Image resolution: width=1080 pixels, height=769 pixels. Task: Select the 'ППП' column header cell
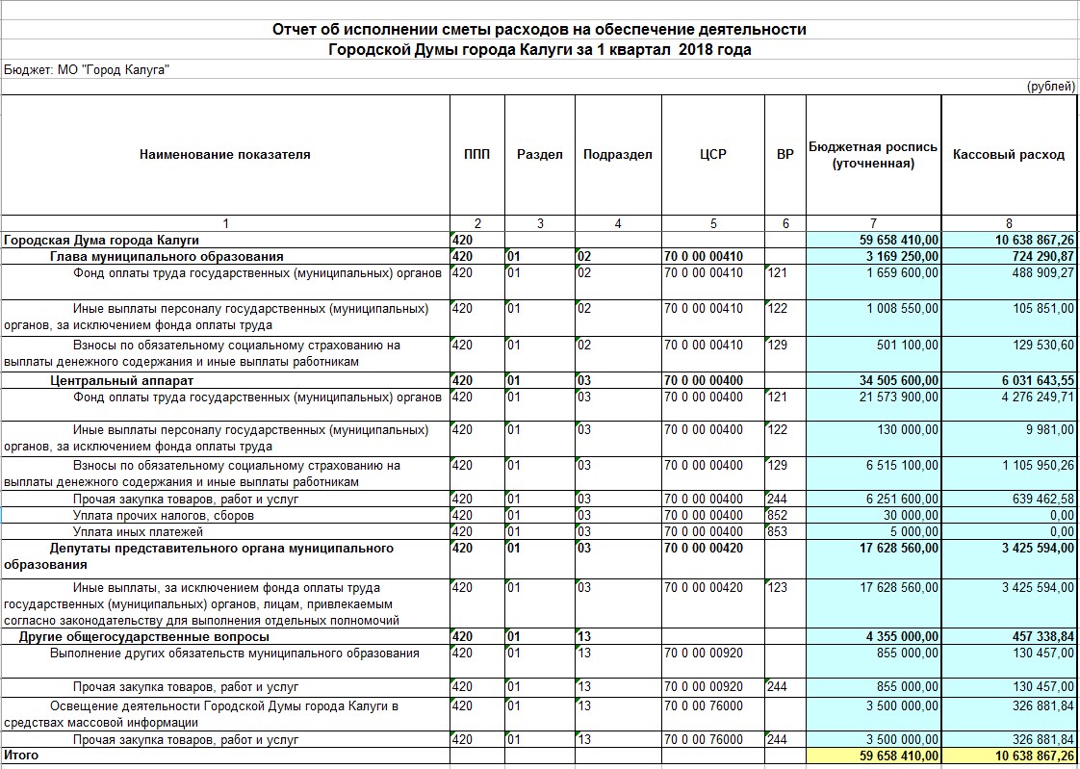click(476, 154)
